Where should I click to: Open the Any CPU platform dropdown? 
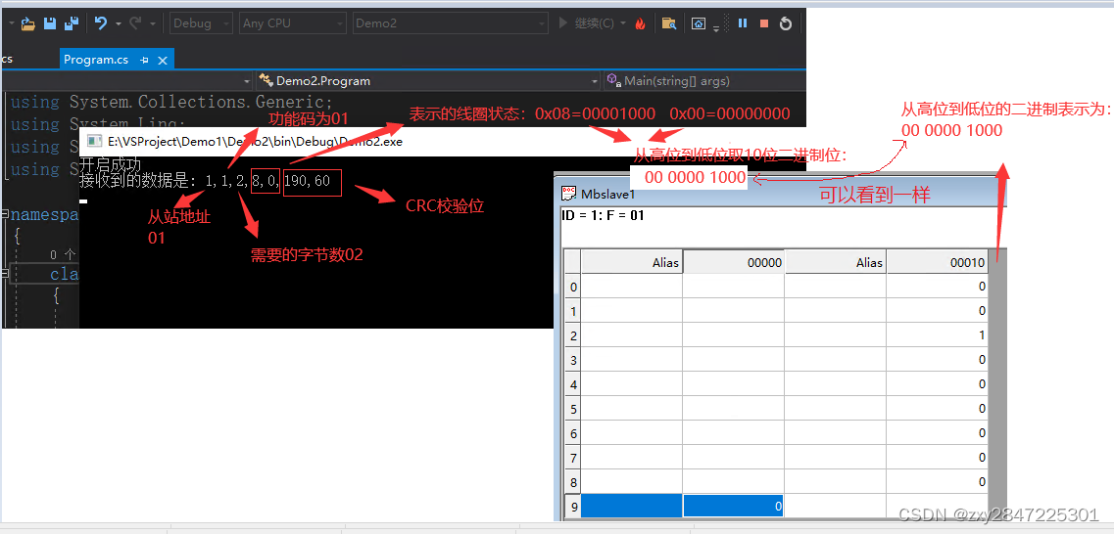(x=292, y=23)
